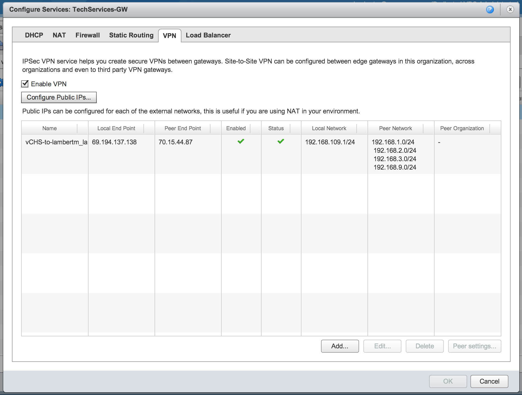The image size is (522, 395).
Task: Sort by the Name column header
Action: point(49,128)
